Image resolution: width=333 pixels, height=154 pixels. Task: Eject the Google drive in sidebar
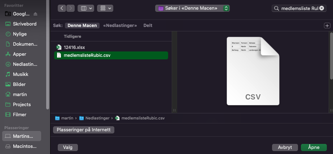(35, 14)
